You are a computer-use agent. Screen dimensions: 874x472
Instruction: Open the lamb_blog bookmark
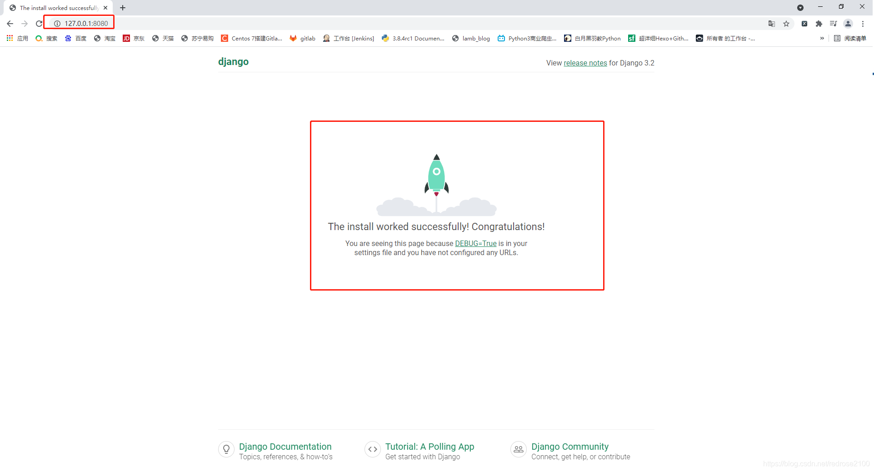pos(471,39)
